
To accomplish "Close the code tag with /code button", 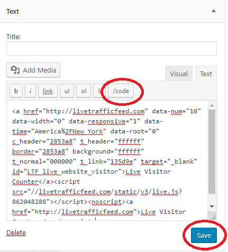I will tap(121, 91).
